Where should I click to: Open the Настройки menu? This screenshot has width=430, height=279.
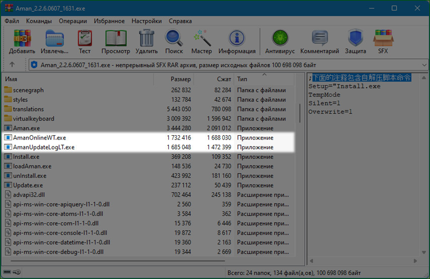tap(146, 21)
